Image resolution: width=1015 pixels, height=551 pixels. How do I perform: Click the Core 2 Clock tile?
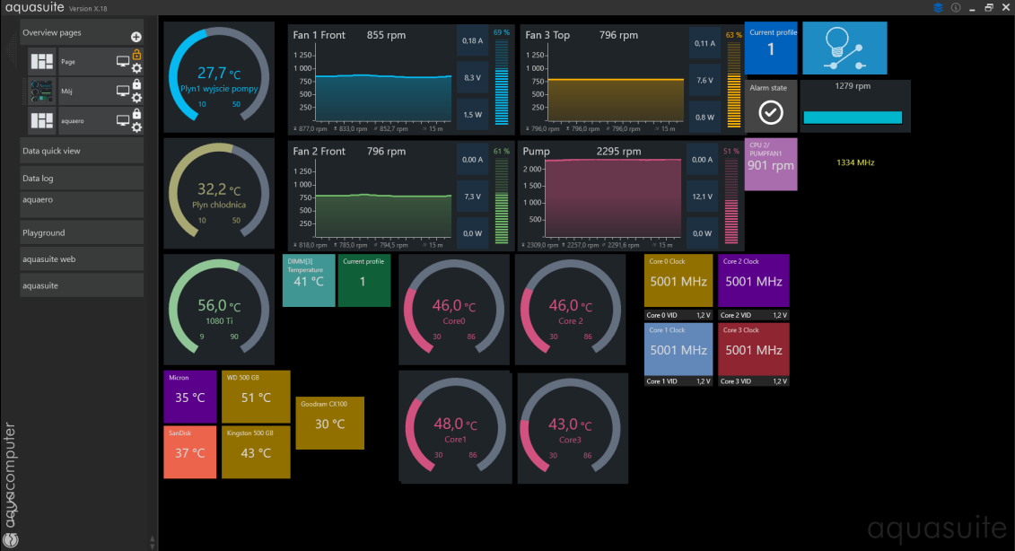click(754, 280)
